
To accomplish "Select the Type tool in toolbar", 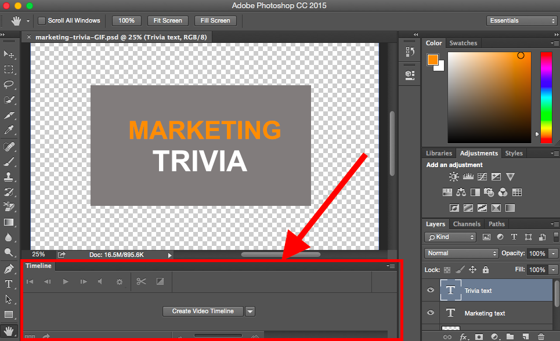I will (x=9, y=284).
